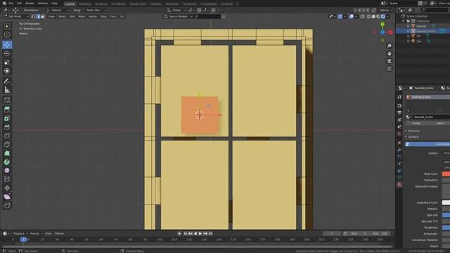Toggle X-Ray display
Image resolution: width=450 pixels, height=253 pixels.
point(363,17)
